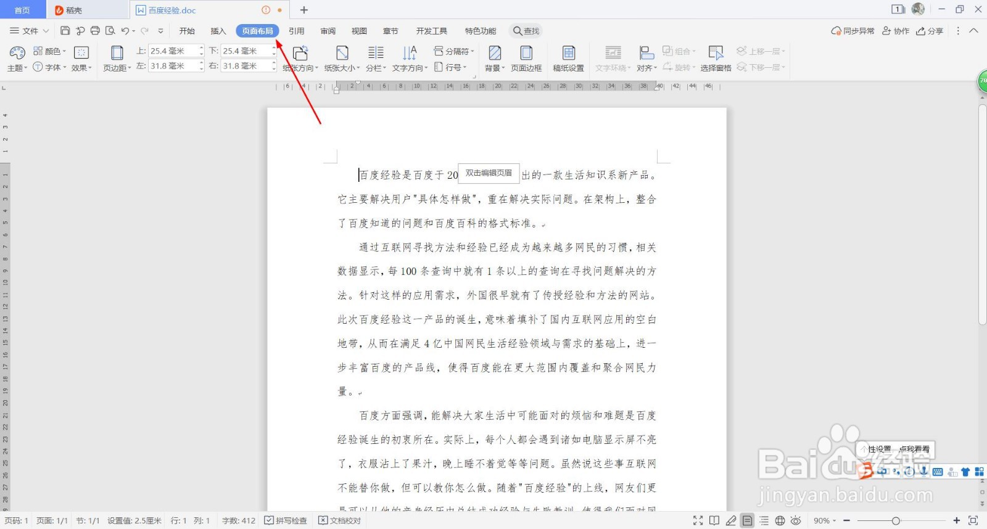Image resolution: width=987 pixels, height=529 pixels.
Task: Open Page Margins (页边距) icon
Action: coord(117,53)
